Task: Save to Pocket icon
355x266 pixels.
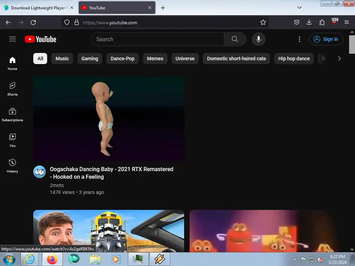Action: tap(297, 22)
